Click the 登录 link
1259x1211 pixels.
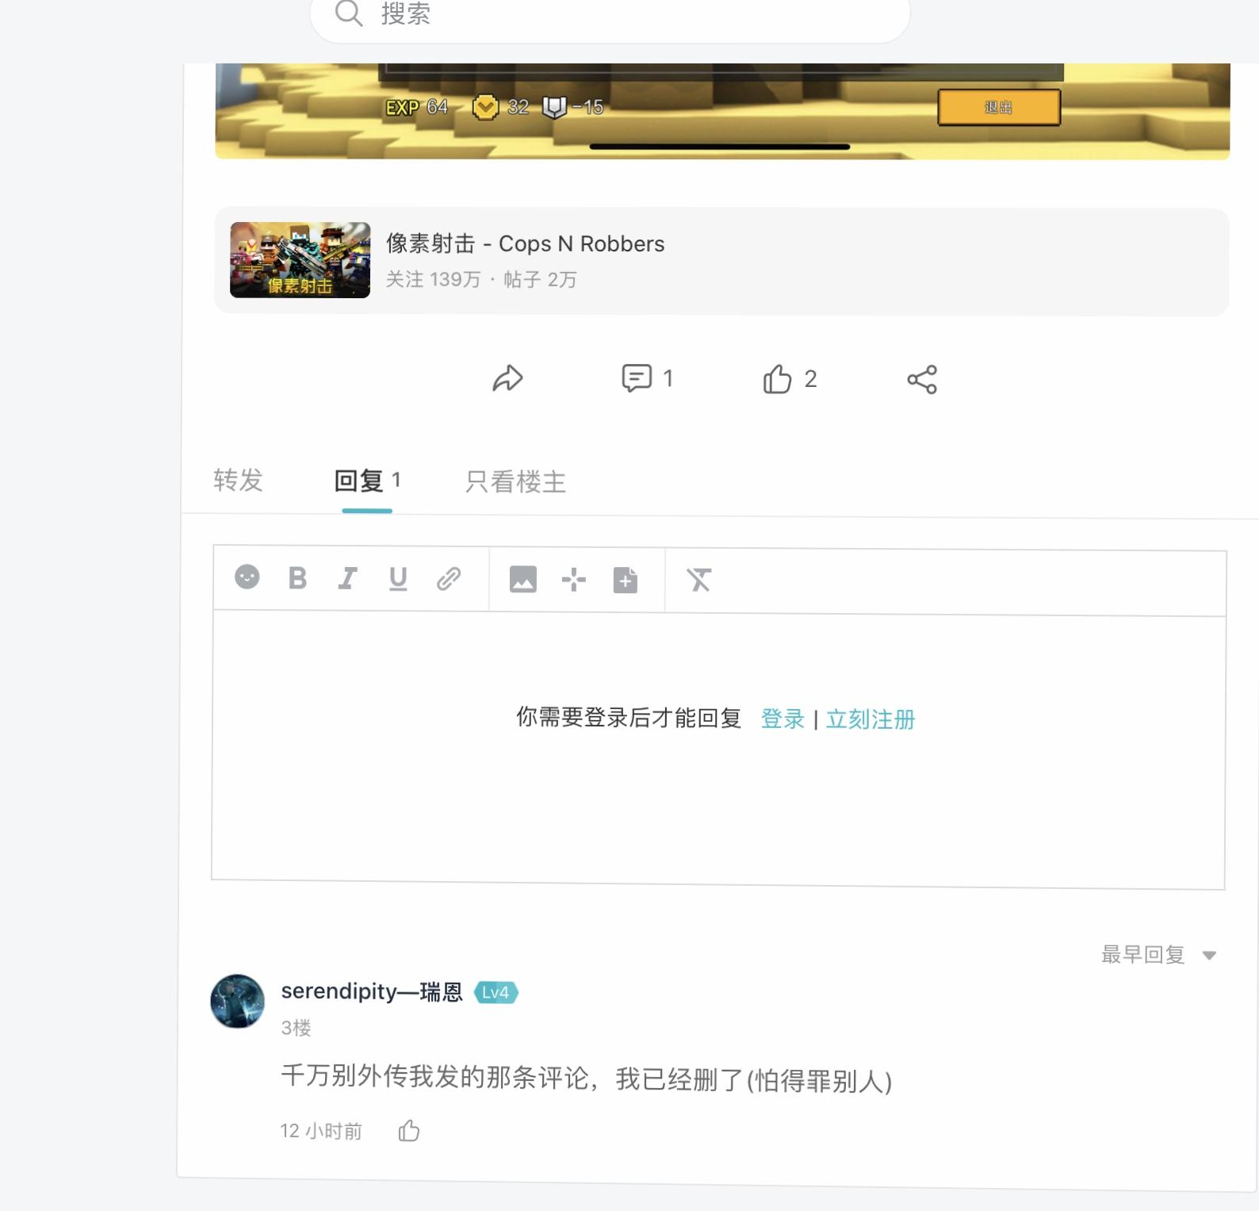click(x=783, y=719)
